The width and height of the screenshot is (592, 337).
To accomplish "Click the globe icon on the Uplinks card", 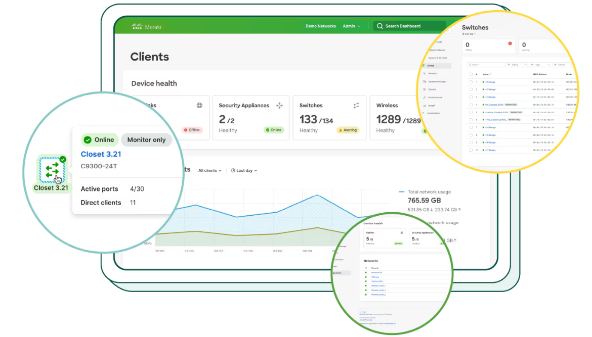I will click(199, 105).
